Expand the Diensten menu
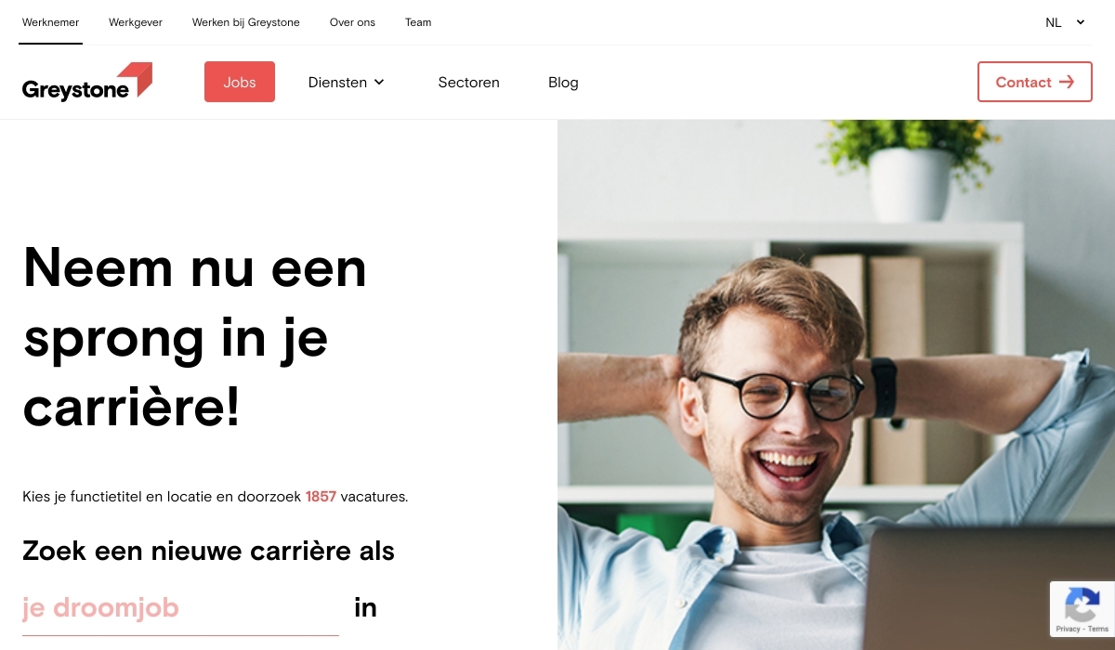 (347, 82)
